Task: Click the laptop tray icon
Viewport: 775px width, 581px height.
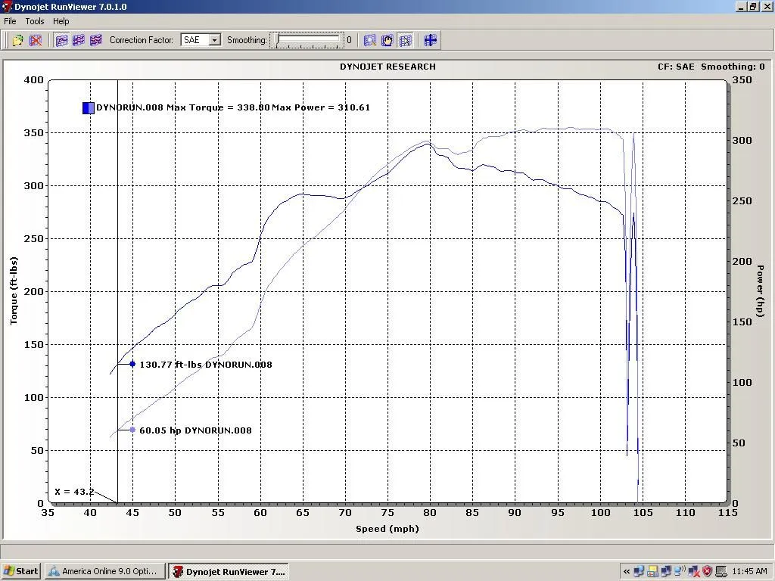Action: [721, 571]
